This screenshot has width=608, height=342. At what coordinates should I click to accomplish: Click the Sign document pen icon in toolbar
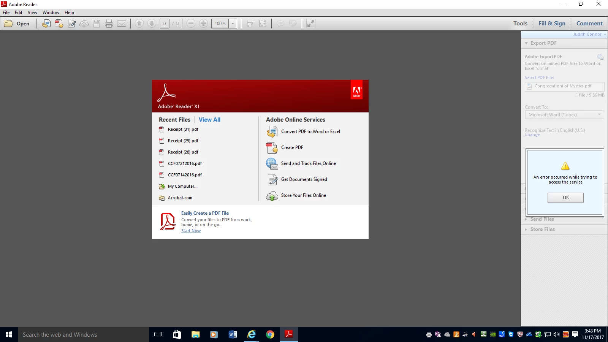(71, 24)
